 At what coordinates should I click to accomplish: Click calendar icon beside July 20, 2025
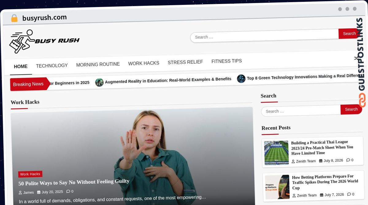point(39,192)
